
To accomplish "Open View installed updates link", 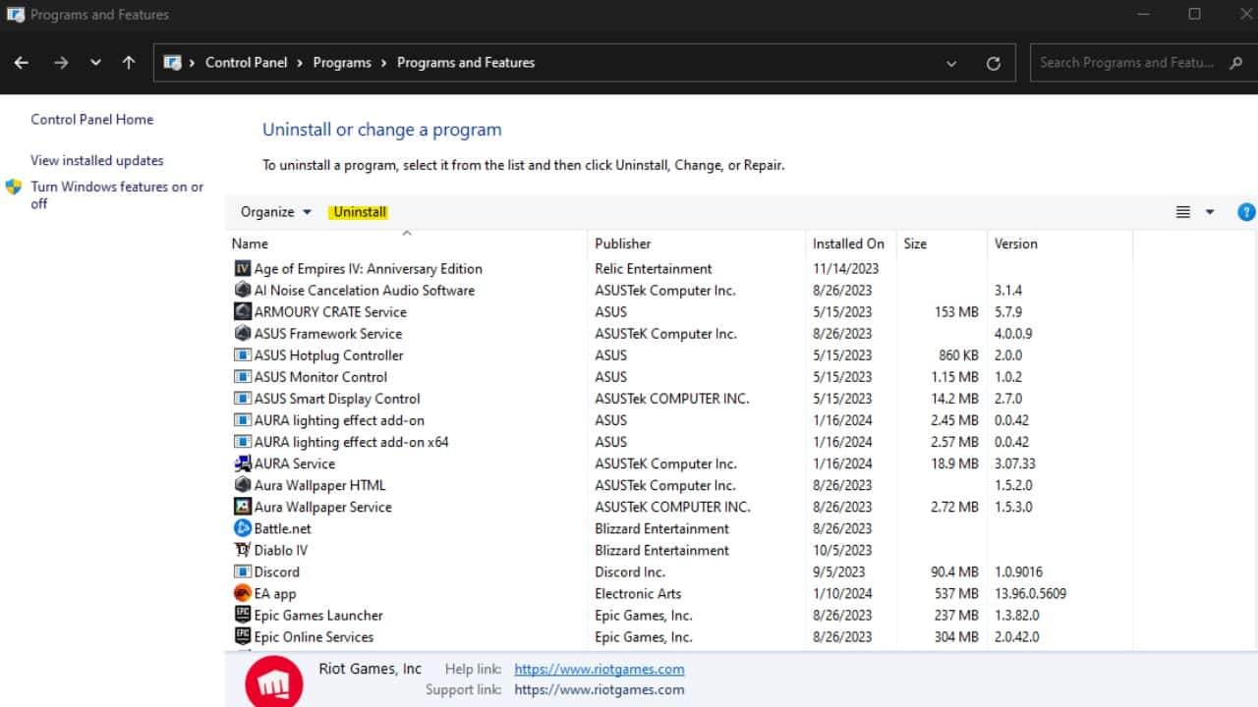I will tap(97, 160).
